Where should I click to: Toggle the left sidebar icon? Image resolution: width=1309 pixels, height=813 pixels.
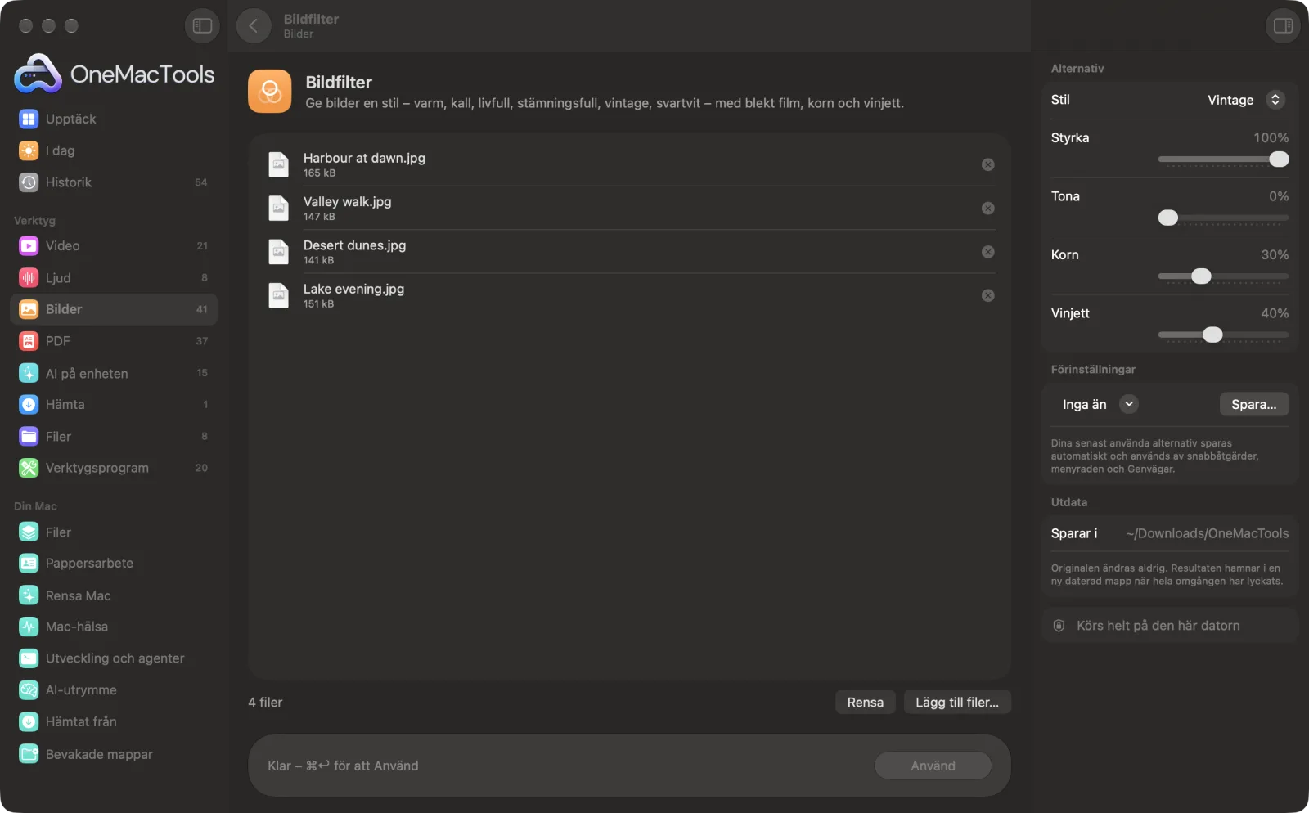202,26
